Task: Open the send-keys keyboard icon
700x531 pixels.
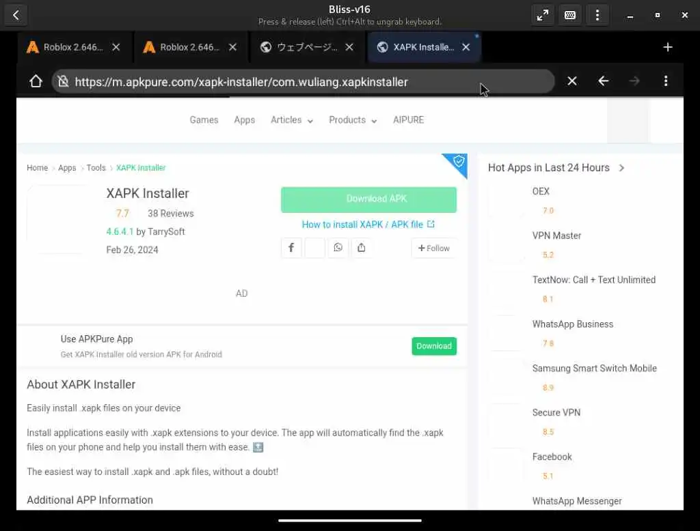Action: coord(570,15)
